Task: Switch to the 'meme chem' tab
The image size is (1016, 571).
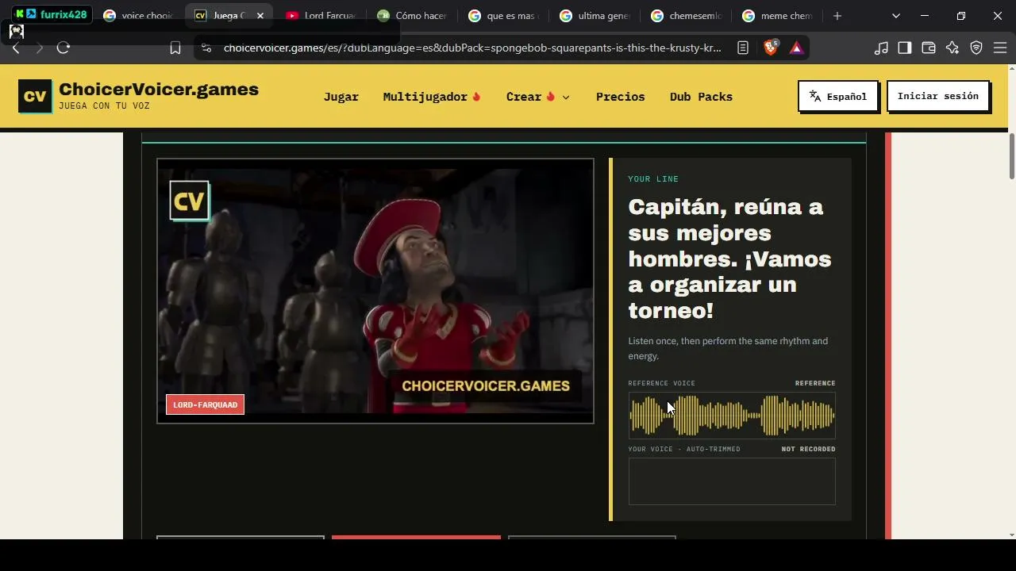Action: pyautogui.click(x=778, y=16)
